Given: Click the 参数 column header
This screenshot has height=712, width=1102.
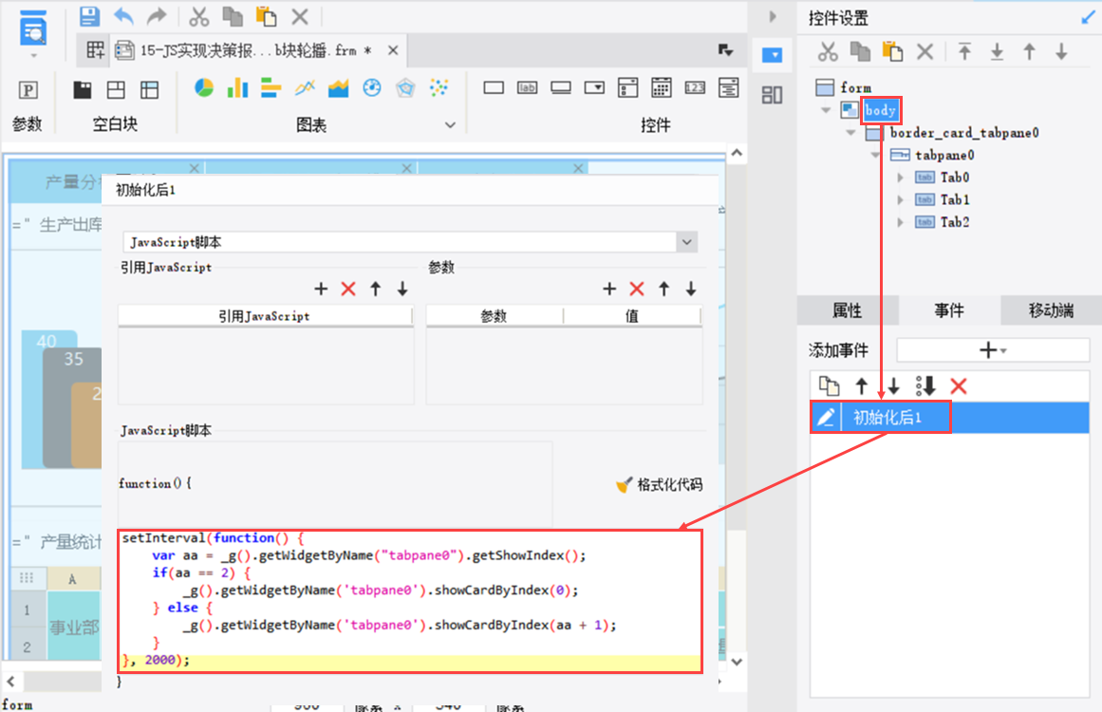Looking at the screenshot, I should (x=495, y=316).
